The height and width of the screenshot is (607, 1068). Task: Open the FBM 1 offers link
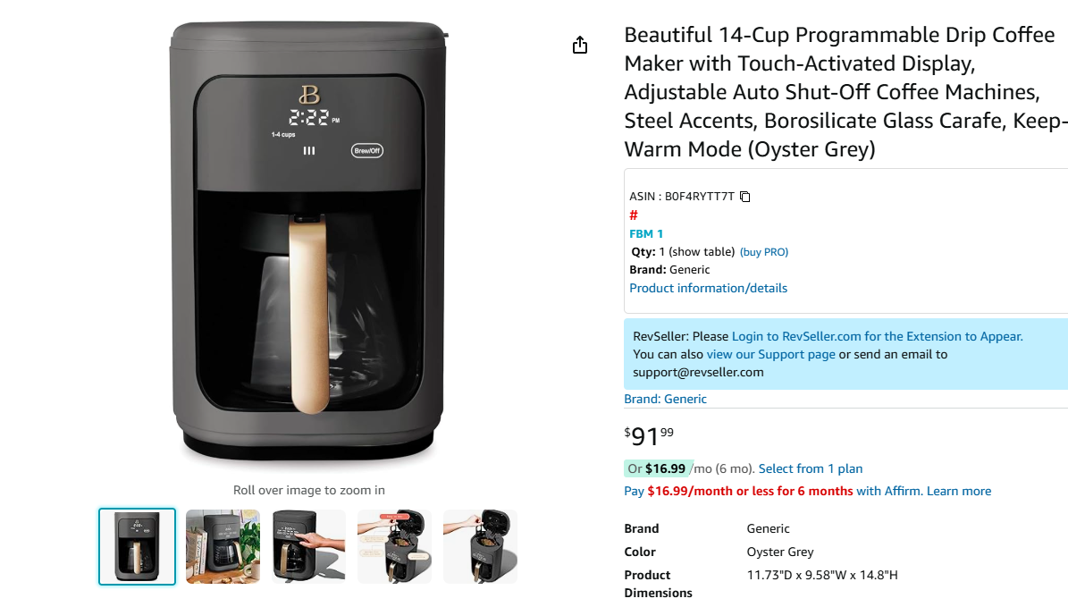[x=646, y=234]
